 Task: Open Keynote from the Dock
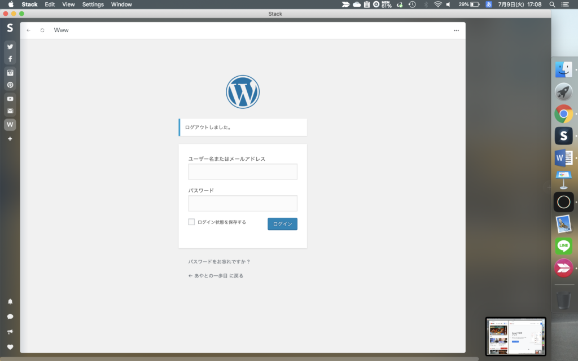[x=564, y=180]
